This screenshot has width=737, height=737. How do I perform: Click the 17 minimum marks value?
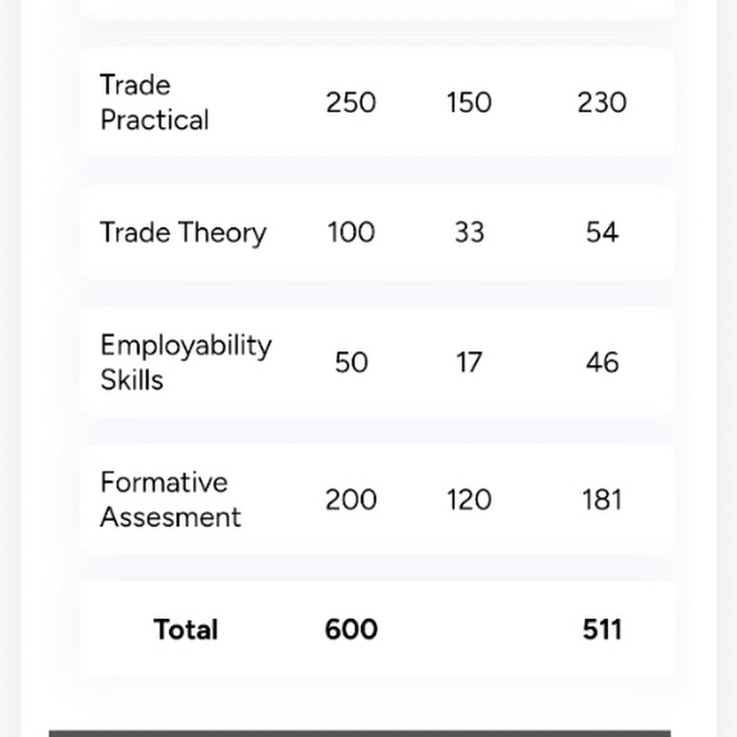point(469,362)
